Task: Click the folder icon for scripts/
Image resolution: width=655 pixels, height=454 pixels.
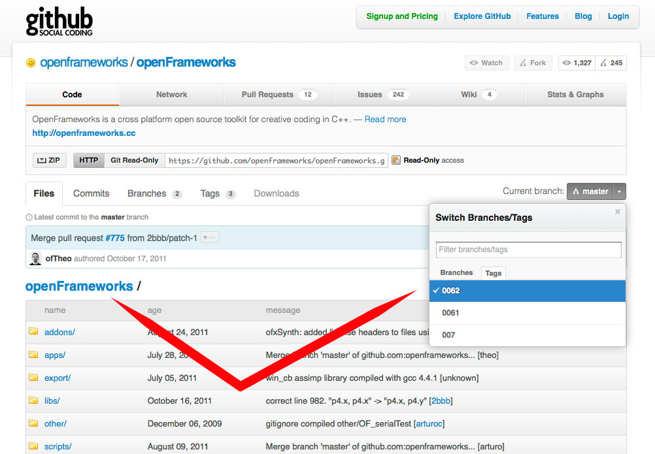Action: pos(33,446)
